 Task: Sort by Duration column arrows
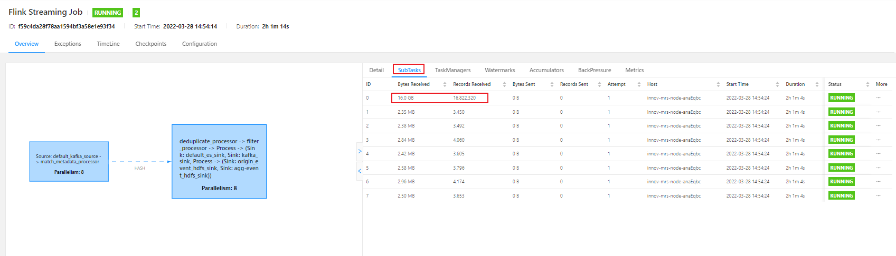click(x=817, y=84)
